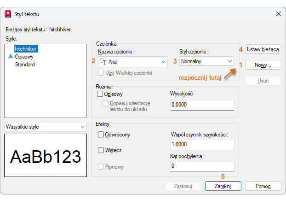The height and width of the screenshot is (201, 286).
Task: Click the TrueType icon next to Arial
Action: pos(103,61)
